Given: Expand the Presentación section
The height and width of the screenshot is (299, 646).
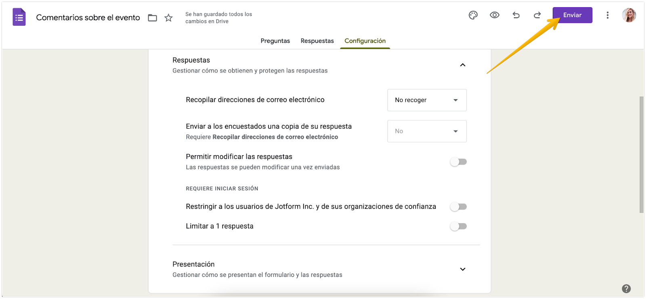Looking at the screenshot, I should coord(463,269).
